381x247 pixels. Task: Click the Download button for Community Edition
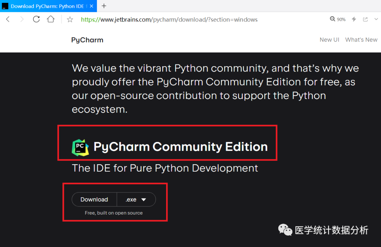(x=94, y=199)
